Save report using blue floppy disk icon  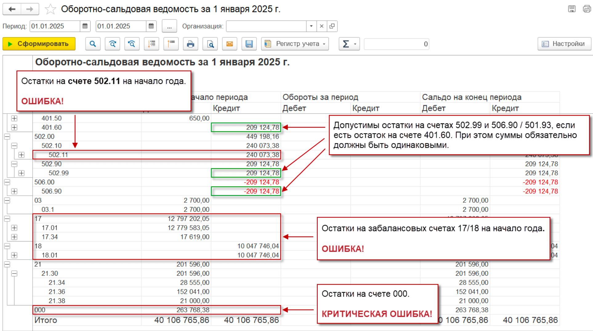(249, 44)
